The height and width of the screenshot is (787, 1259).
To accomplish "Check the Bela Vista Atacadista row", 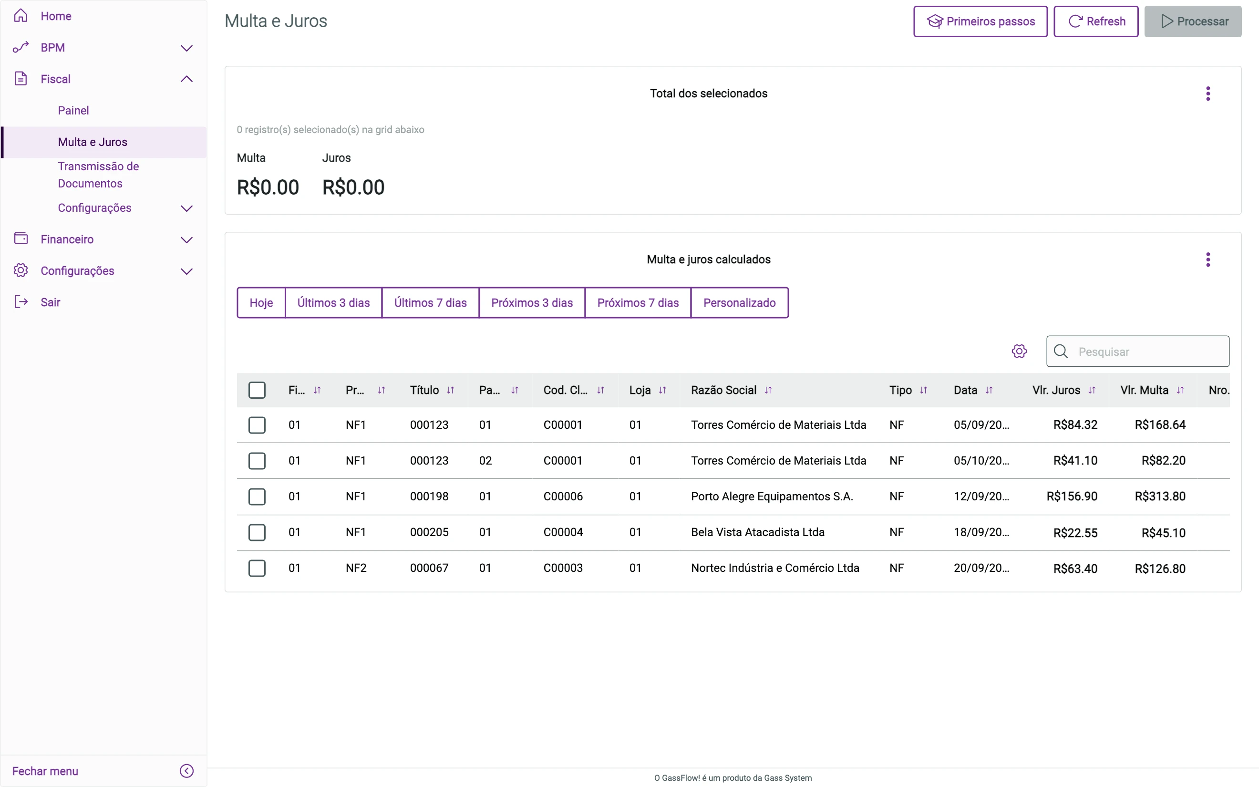I will point(257,532).
